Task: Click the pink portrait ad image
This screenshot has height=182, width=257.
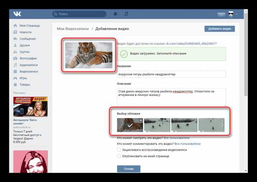Action: coord(30,162)
